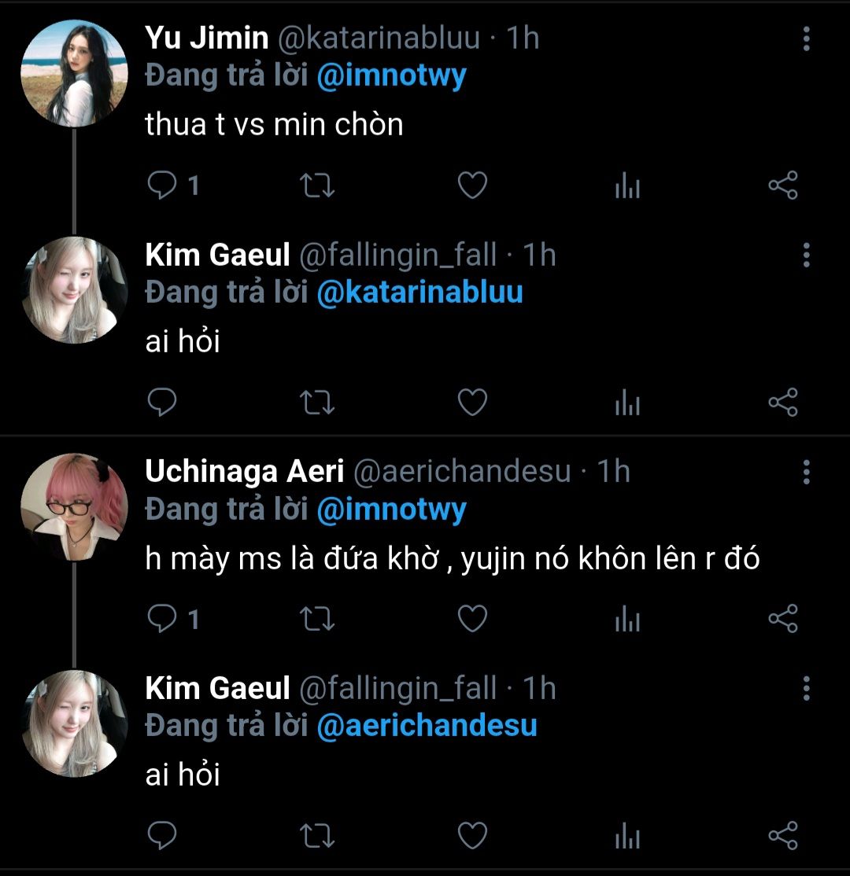Retweet Kim Gaeul's reply to @katarinabluu
850x876 pixels.
pyautogui.click(x=319, y=403)
